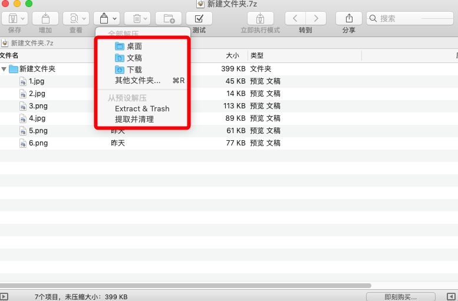Click in the search (搜索) field
The width and height of the screenshot is (458, 301).
pos(410,18)
